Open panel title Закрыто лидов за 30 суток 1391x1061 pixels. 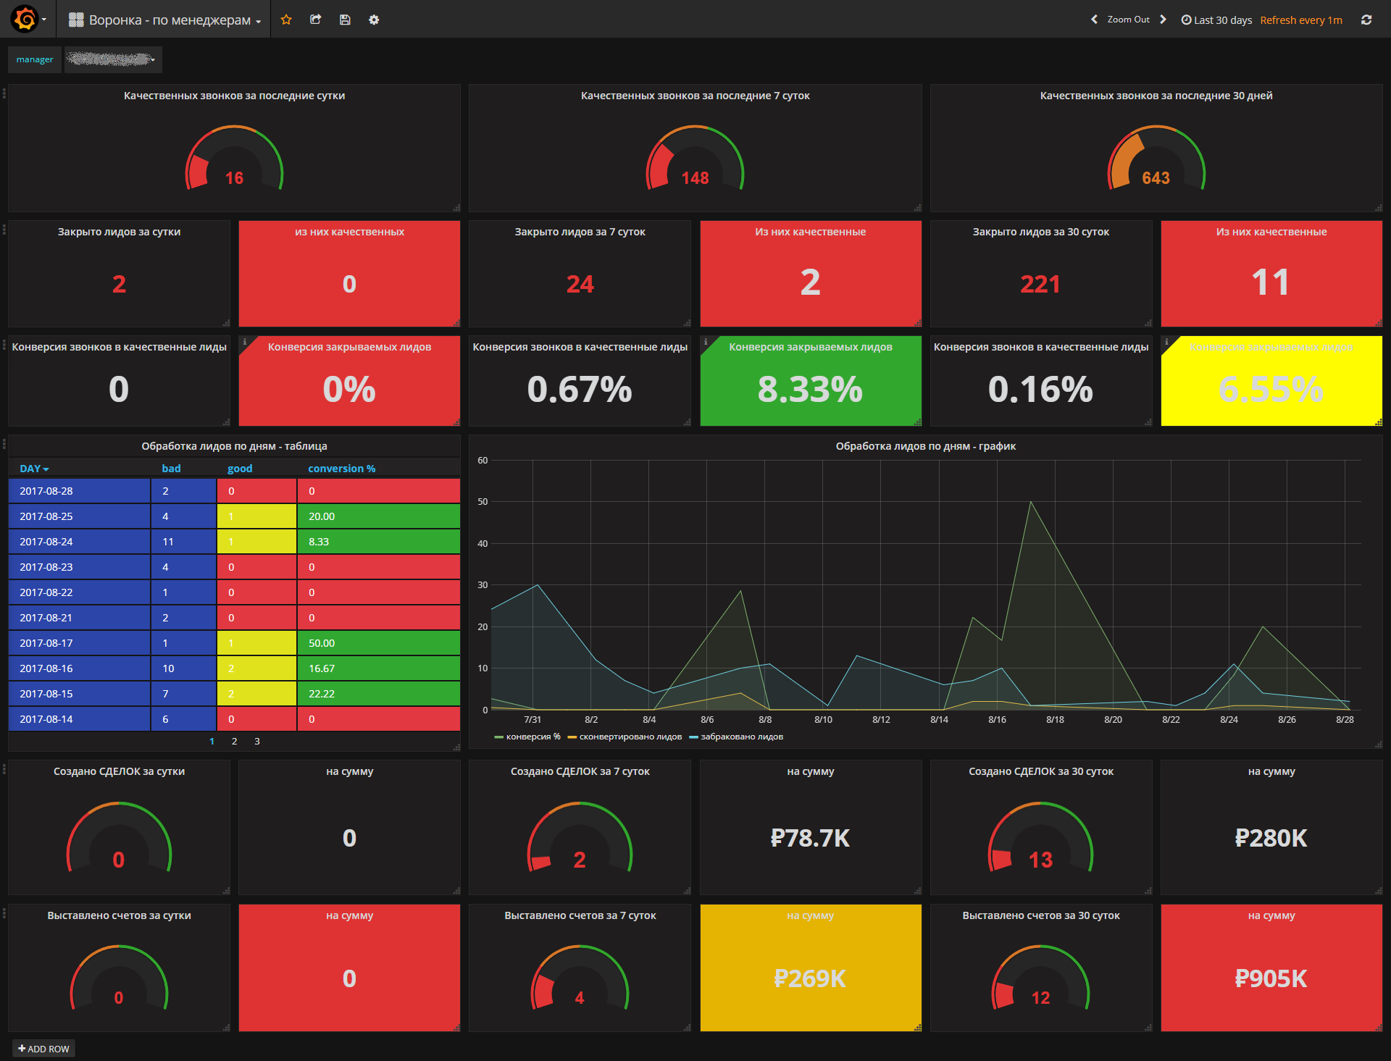[1040, 232]
